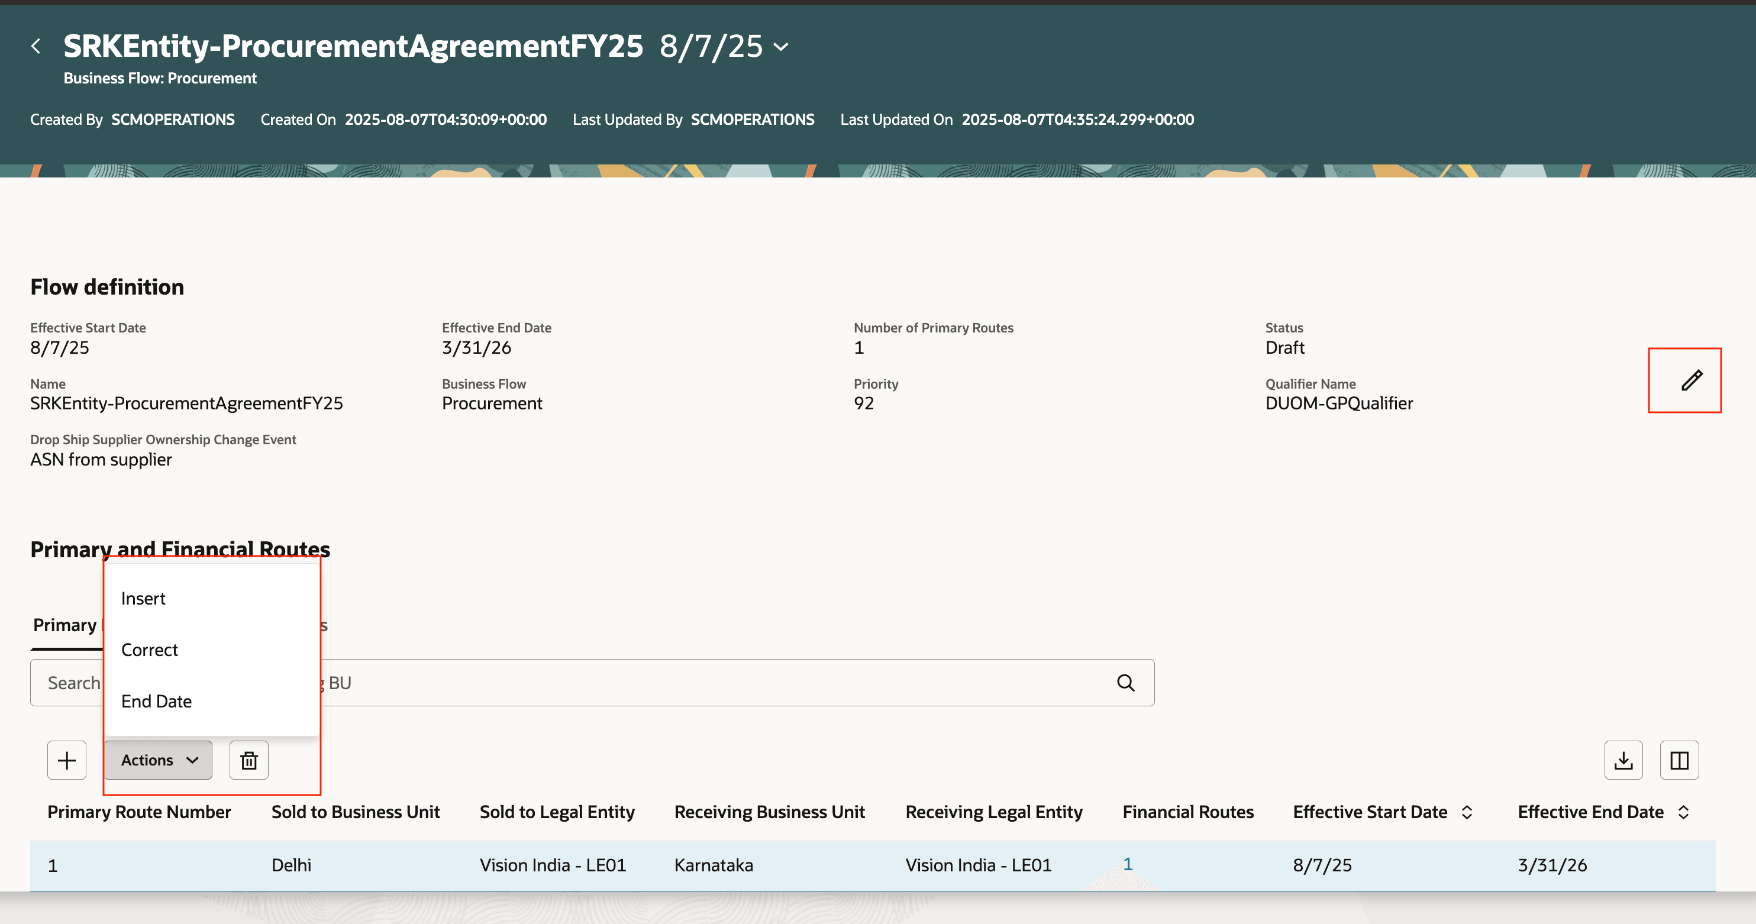This screenshot has height=924, width=1756.
Task: Toggle the Actions dropdown button
Action: (158, 760)
